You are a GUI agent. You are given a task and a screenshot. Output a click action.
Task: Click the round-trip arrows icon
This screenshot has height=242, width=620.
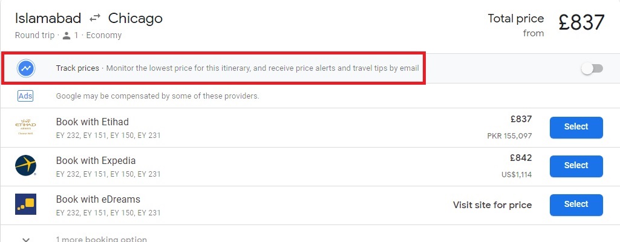point(94,18)
